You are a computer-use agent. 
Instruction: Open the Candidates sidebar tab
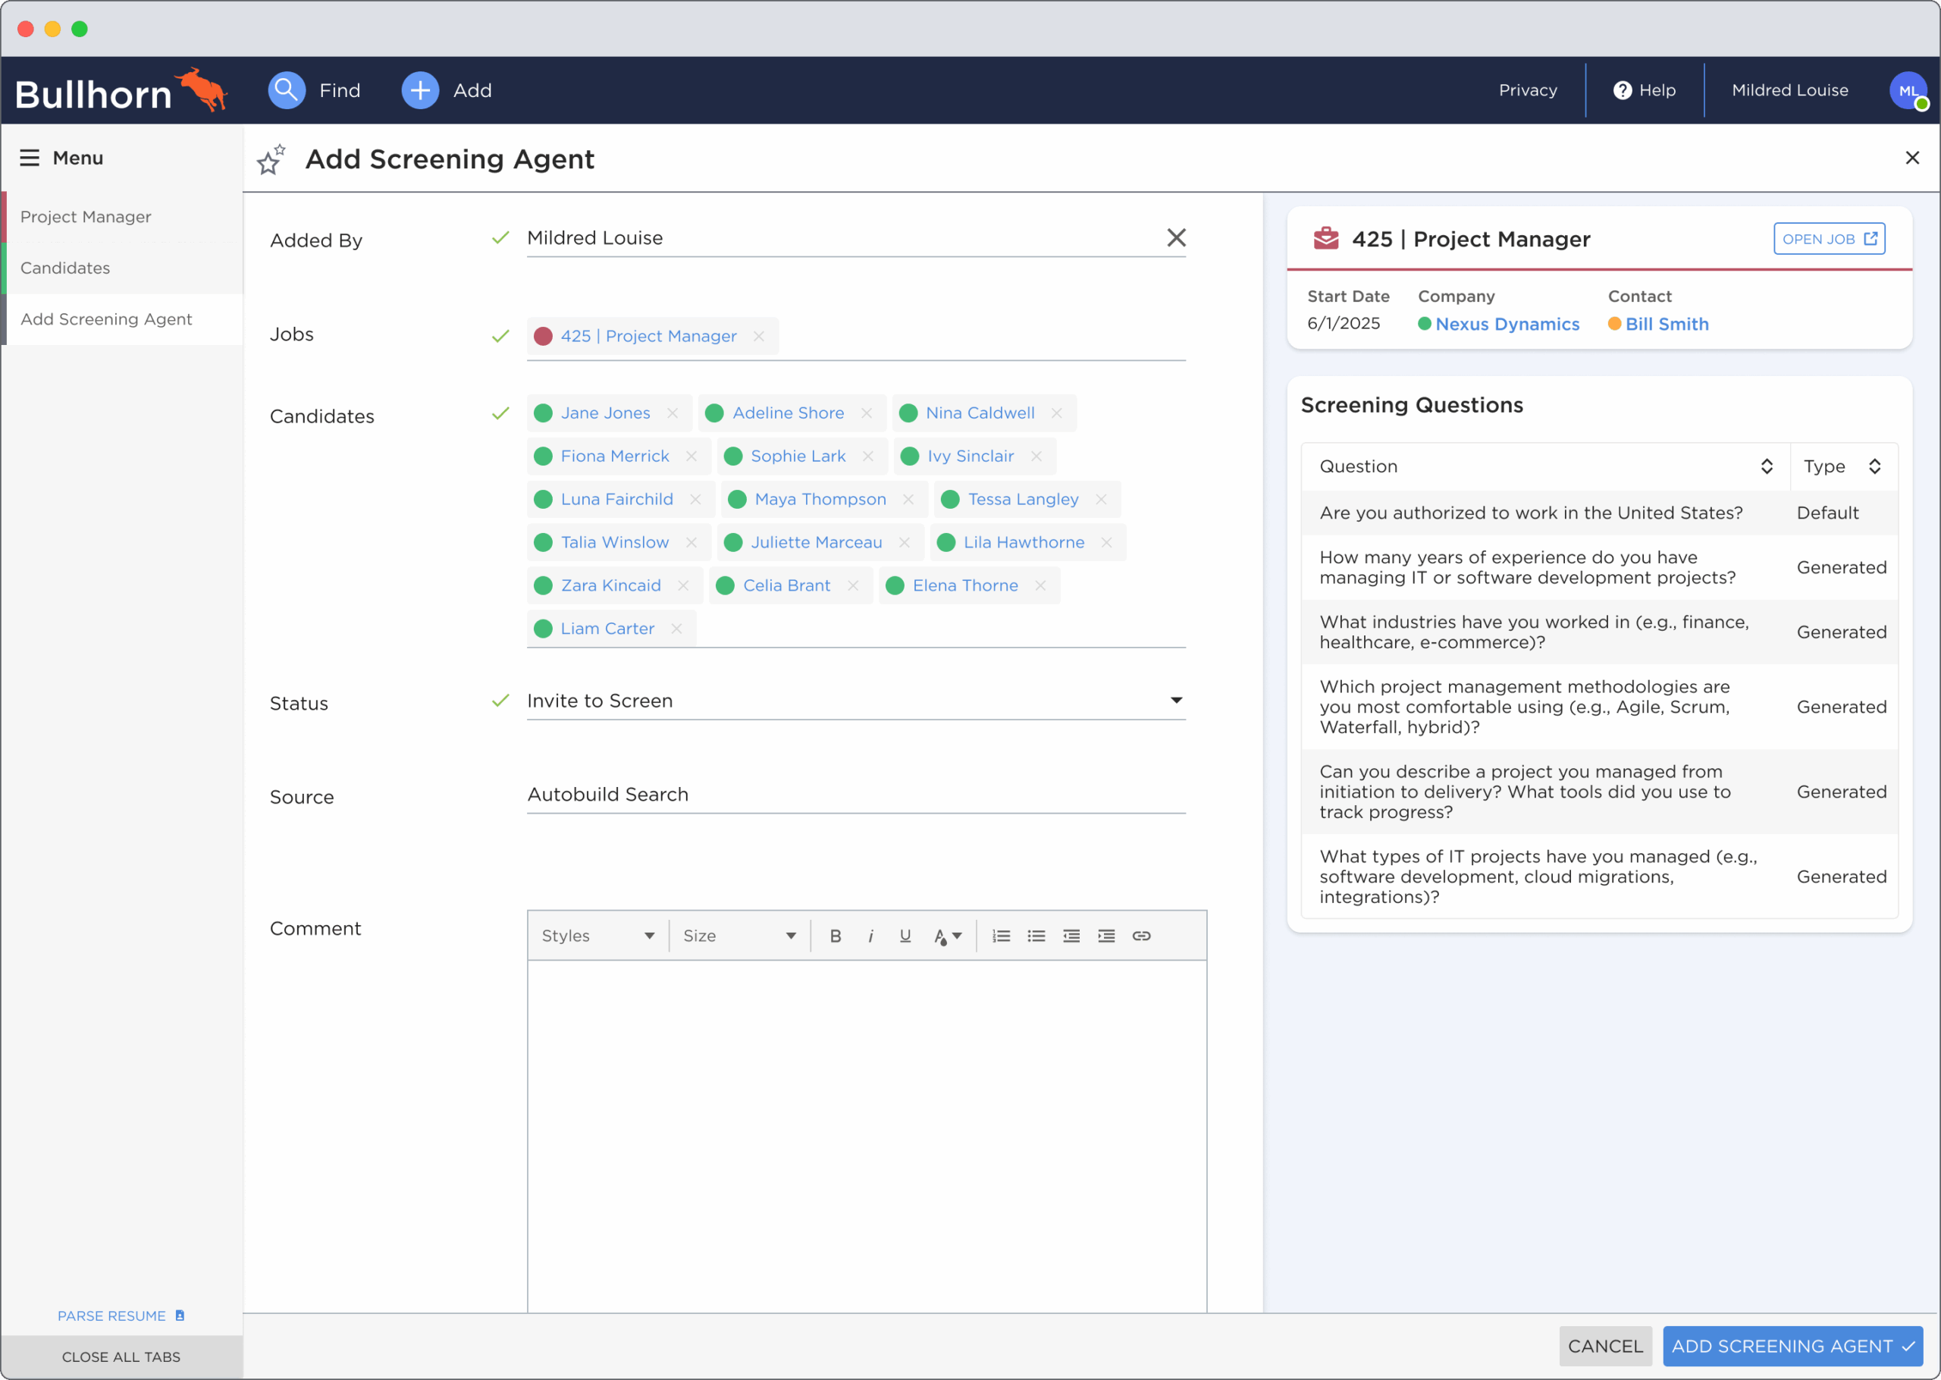tap(65, 268)
